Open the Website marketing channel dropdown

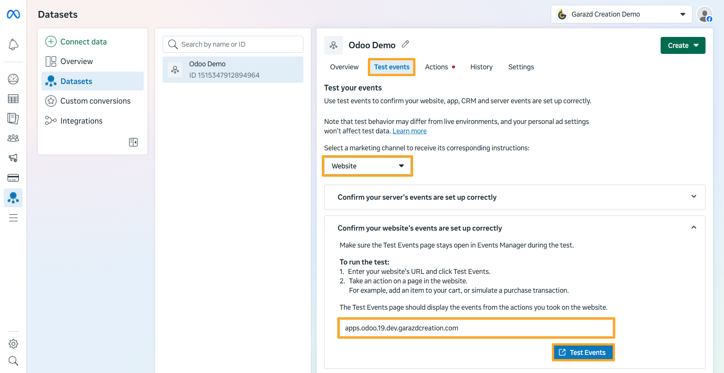(x=367, y=166)
